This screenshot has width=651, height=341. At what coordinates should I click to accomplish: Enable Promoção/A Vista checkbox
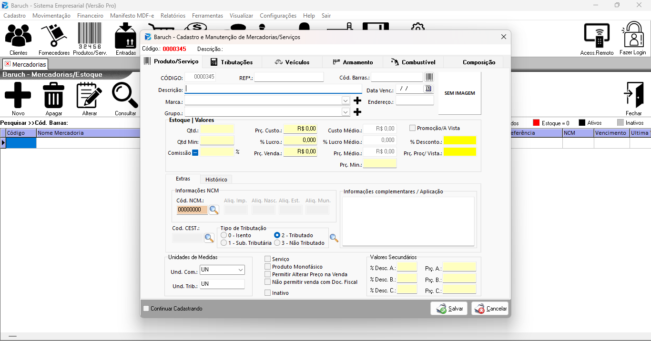coord(413,128)
